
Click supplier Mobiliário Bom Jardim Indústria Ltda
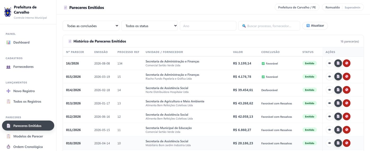coord(168,145)
